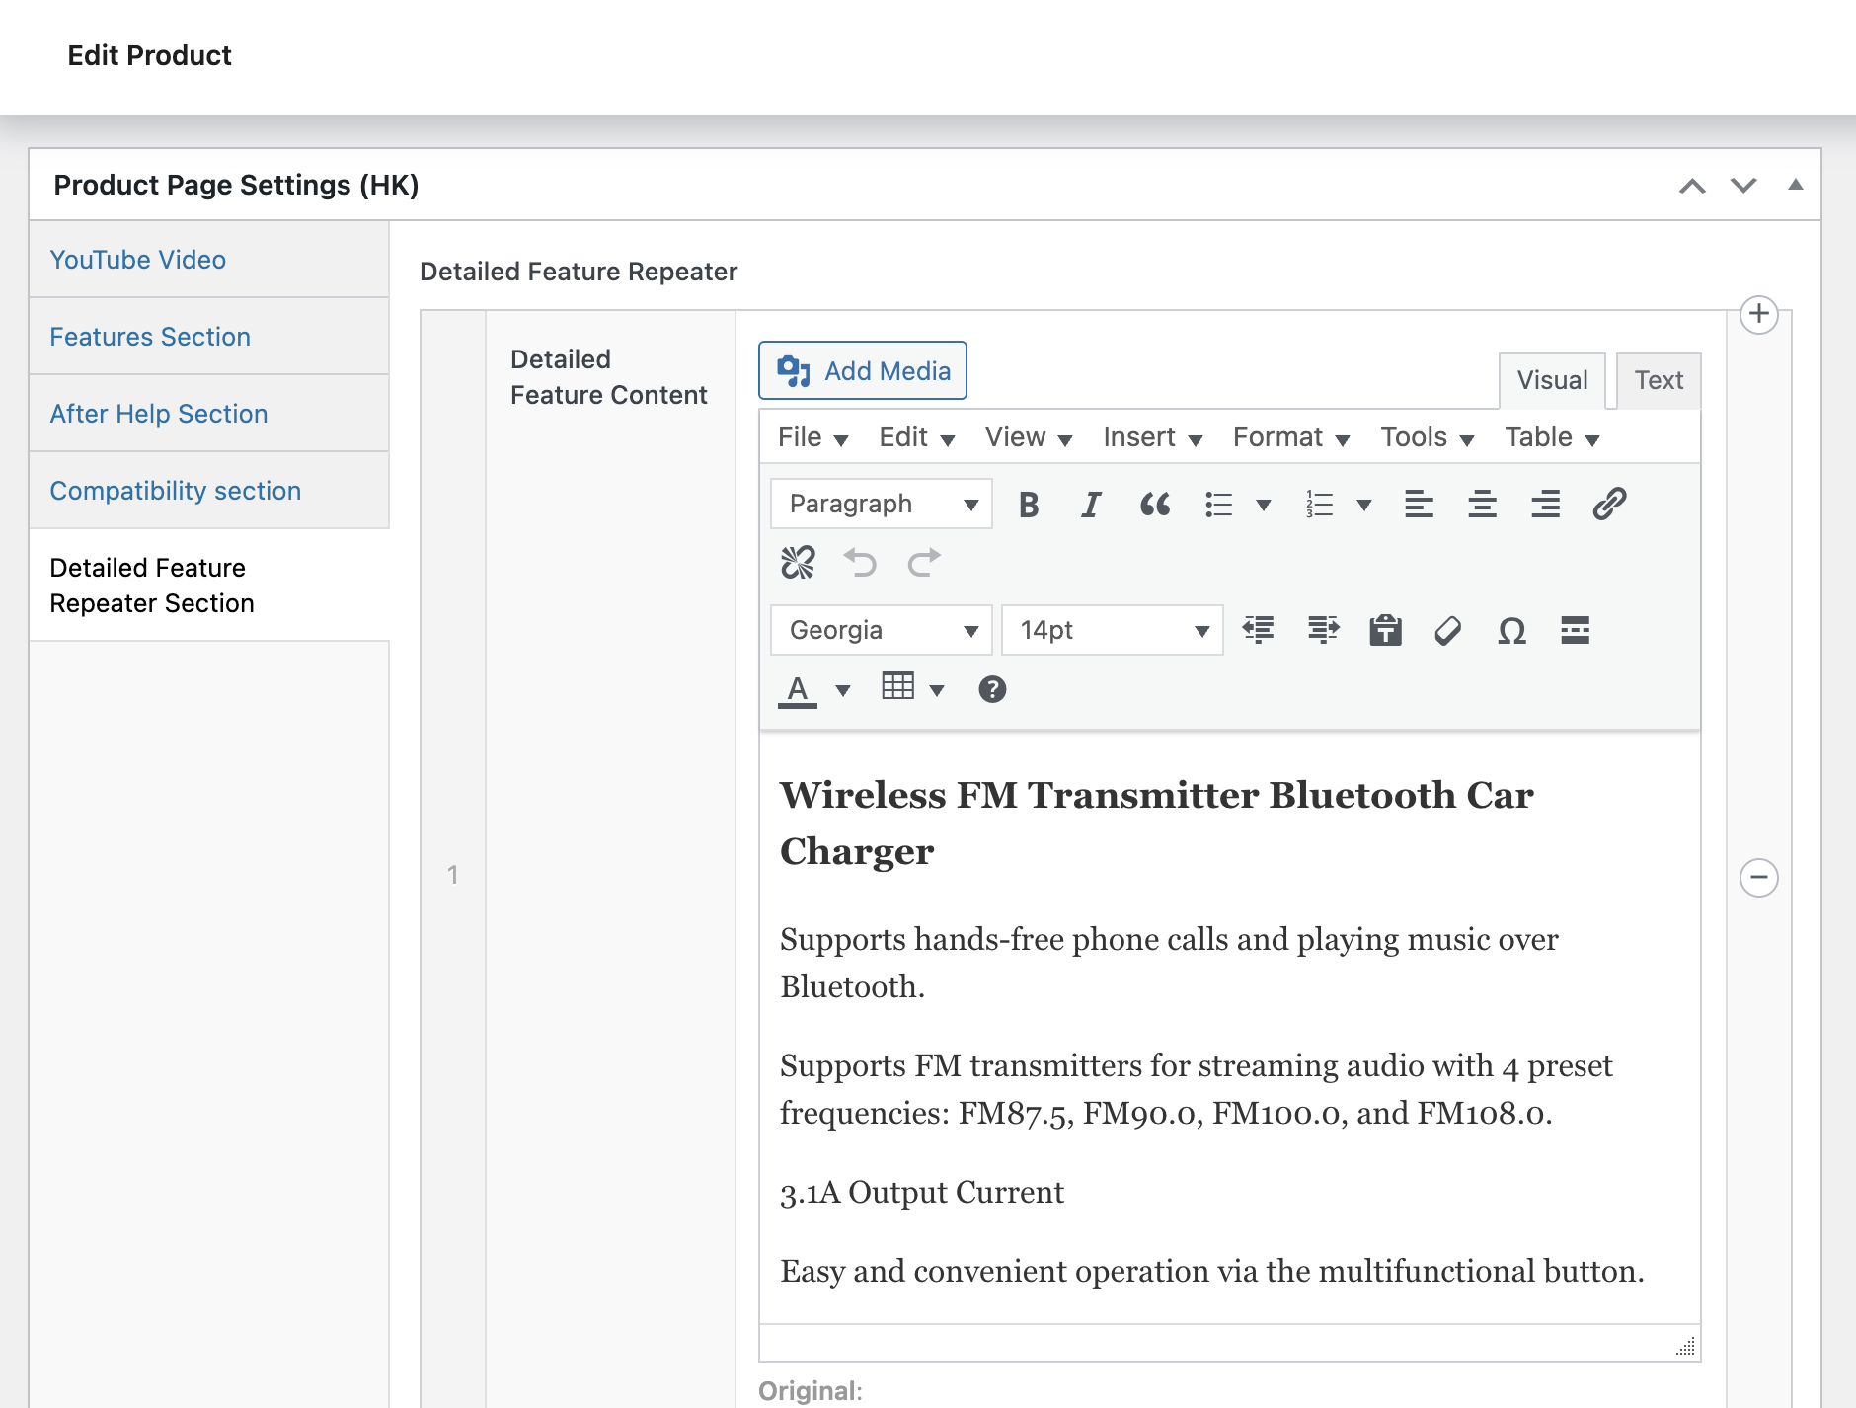Open the bulleted list style dropdown arrow

(1263, 506)
